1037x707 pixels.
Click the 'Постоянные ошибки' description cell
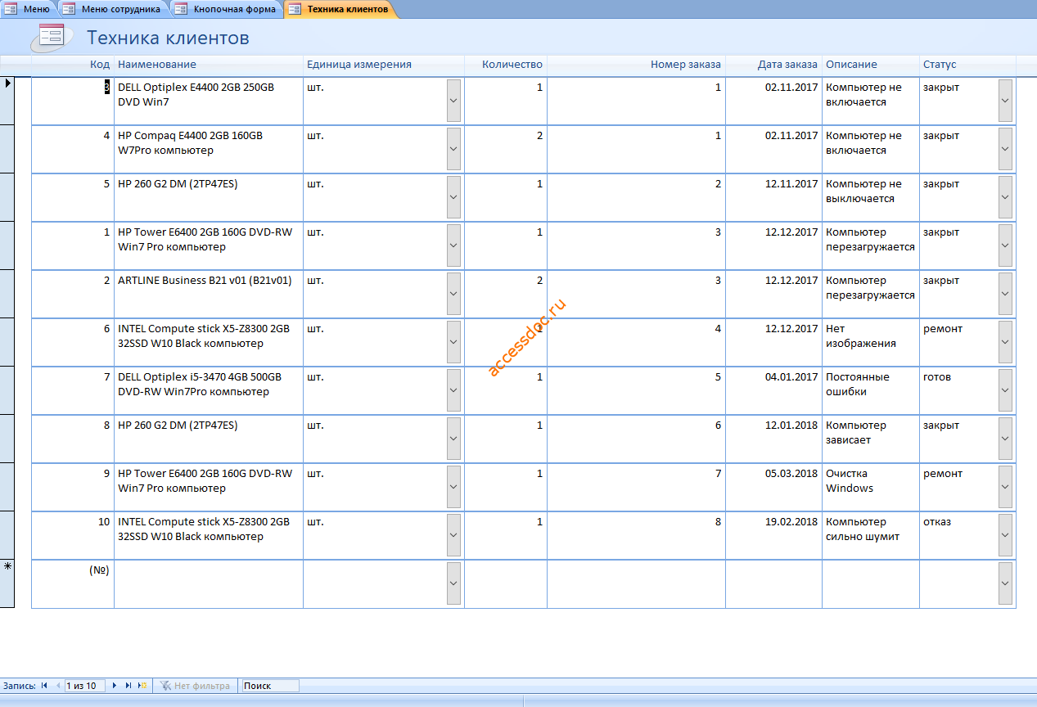(x=871, y=390)
